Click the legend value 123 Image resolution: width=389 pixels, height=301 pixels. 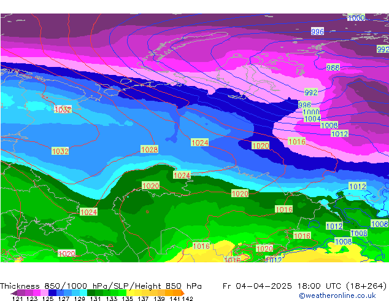[x=32, y=299]
